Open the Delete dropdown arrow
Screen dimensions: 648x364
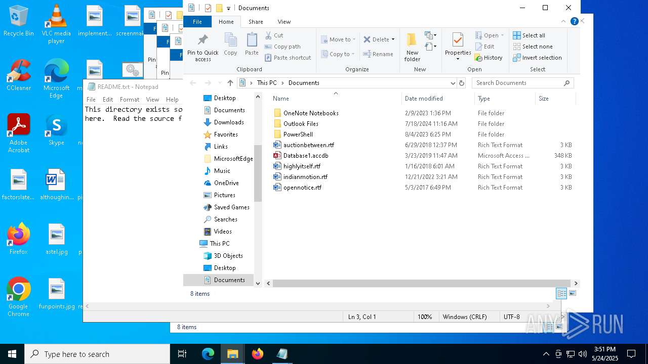393,39
